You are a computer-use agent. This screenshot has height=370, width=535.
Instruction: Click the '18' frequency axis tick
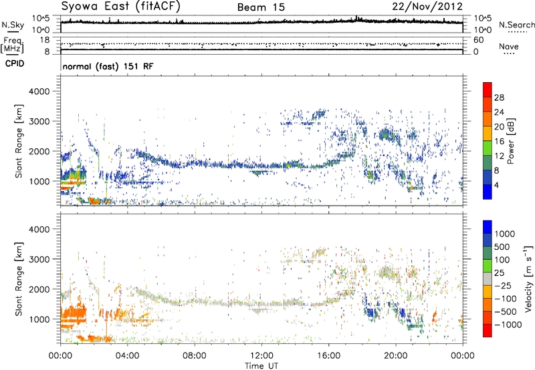point(45,39)
